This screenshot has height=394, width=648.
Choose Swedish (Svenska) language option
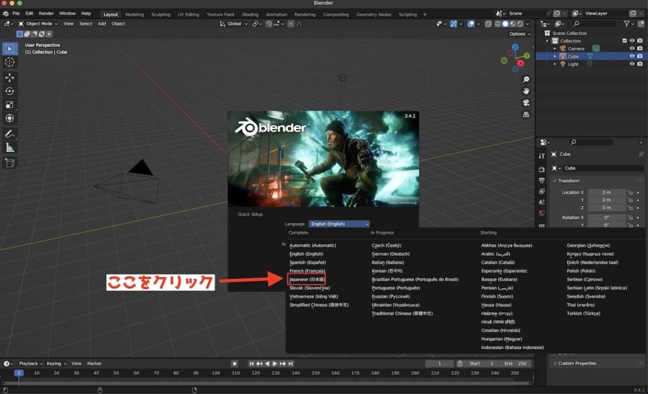point(586,296)
